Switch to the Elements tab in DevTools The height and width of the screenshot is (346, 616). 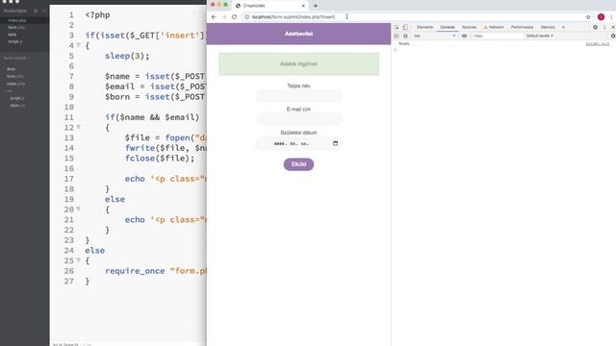[x=424, y=27]
